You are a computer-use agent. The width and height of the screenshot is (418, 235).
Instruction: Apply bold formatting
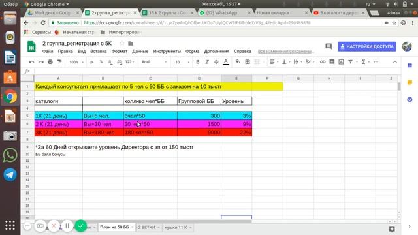click(197, 62)
